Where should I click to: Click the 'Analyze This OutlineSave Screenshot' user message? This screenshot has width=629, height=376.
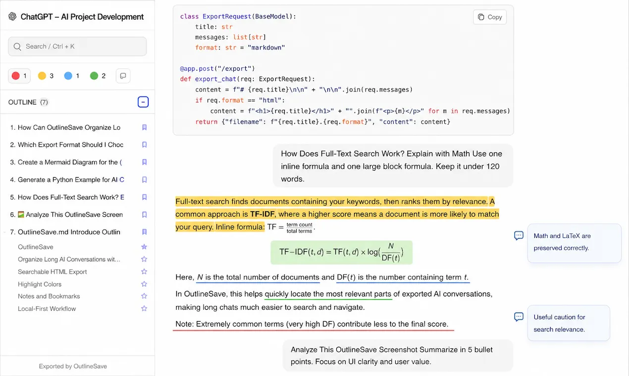click(x=398, y=356)
